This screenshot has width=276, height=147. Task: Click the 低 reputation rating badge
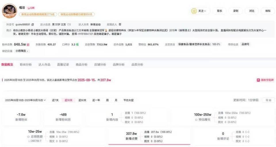[77, 44]
